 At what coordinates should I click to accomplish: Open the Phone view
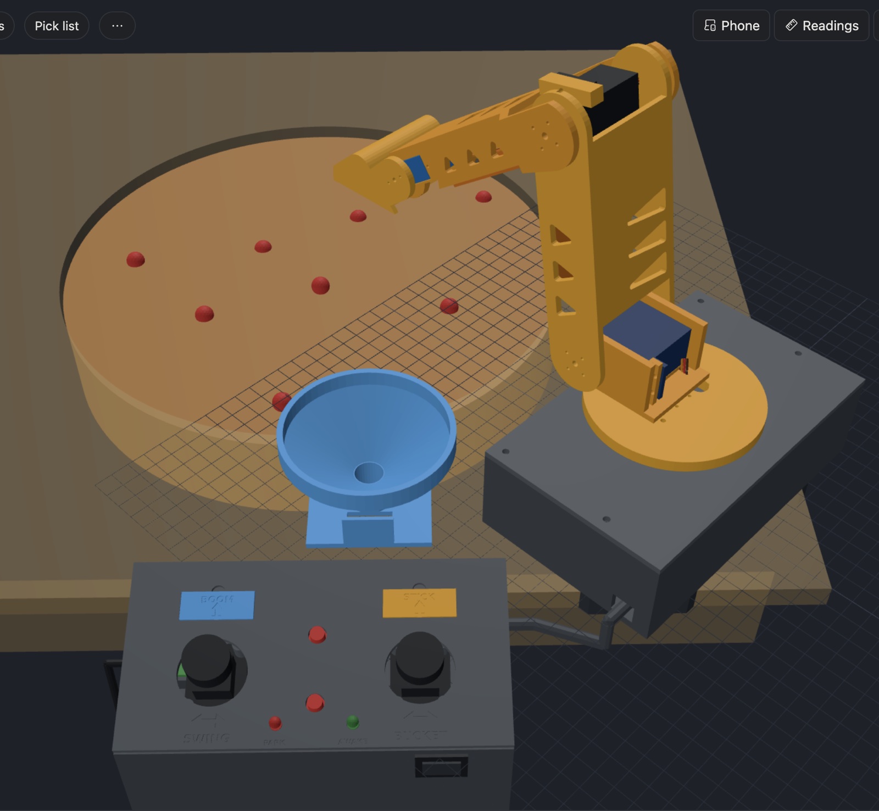pos(731,26)
